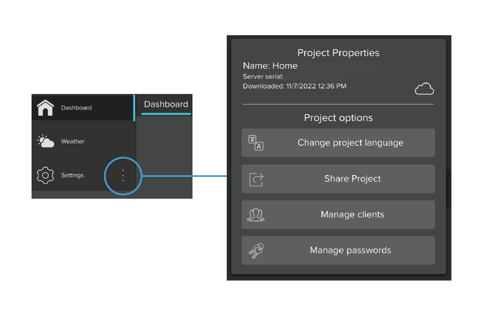
Task: Click the sun-and-cloud Weather icon
Action: tap(45, 141)
